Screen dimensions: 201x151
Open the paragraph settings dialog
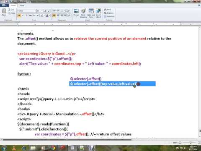(69, 16)
